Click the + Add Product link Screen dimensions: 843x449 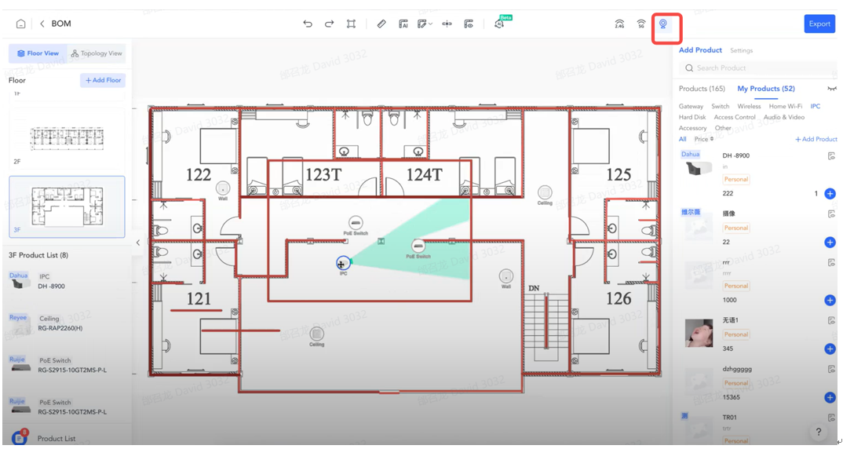coord(816,139)
